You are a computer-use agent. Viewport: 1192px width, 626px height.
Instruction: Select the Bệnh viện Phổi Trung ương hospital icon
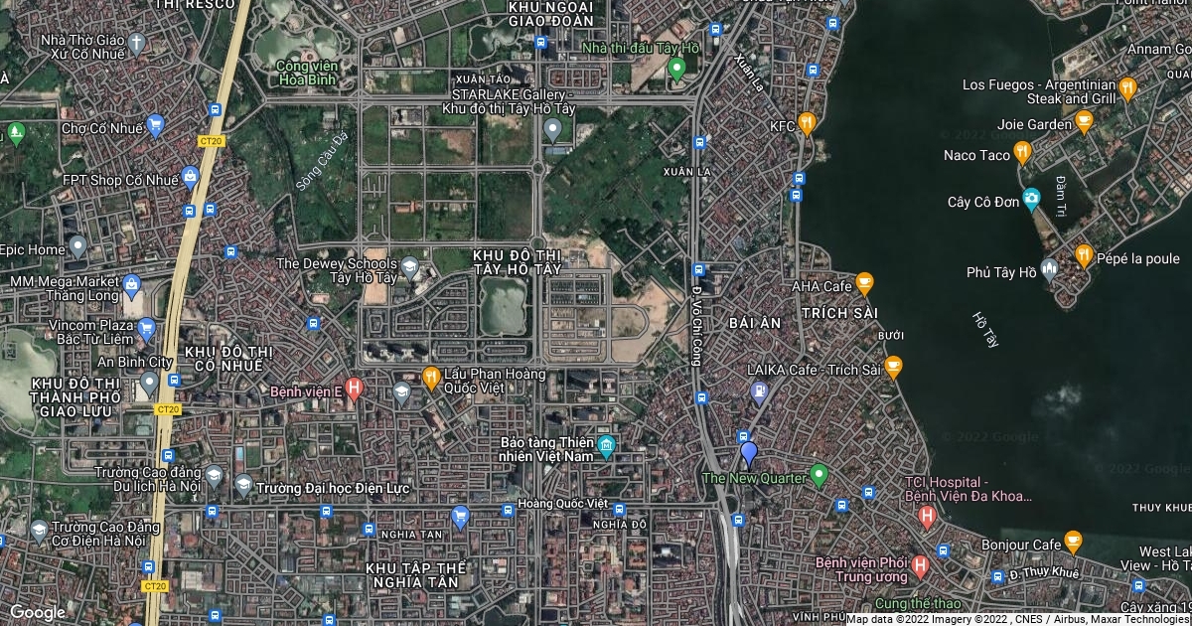pos(920,566)
